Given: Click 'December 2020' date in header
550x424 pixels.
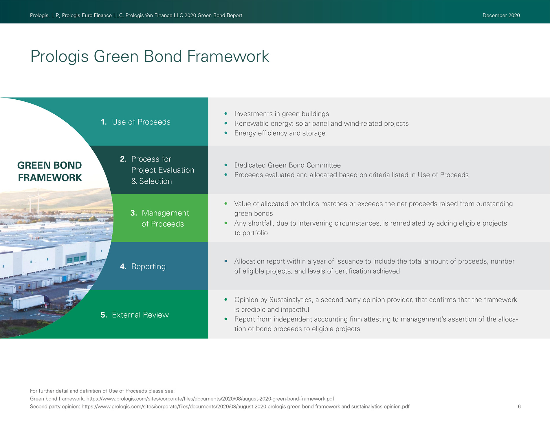Looking at the screenshot, I should pyautogui.click(x=501, y=15).
